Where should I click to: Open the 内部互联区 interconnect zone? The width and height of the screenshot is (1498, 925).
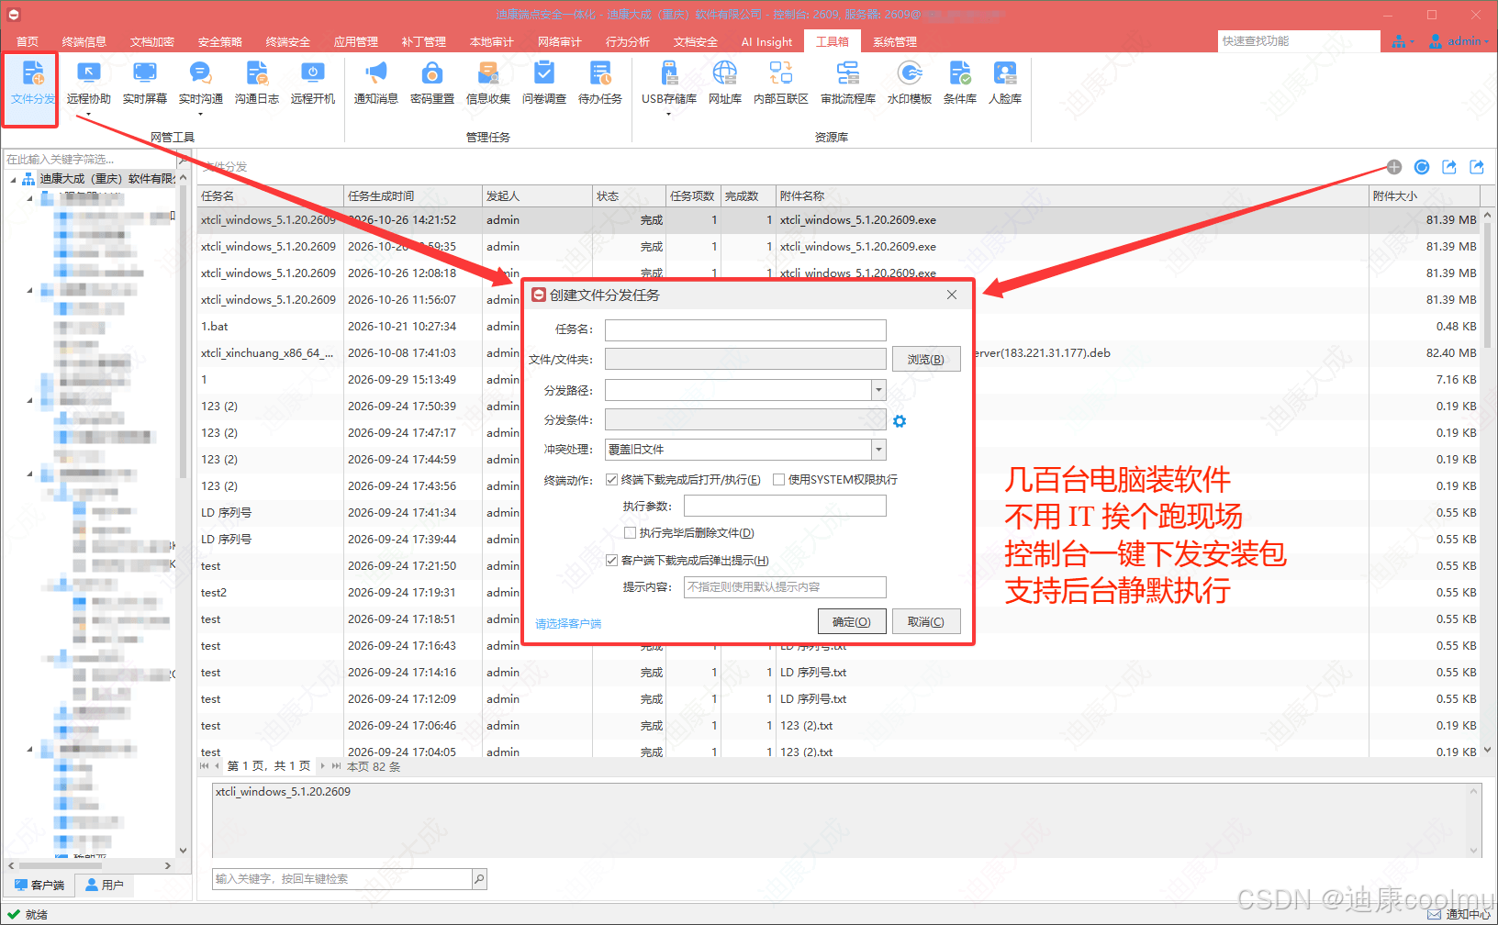(781, 83)
